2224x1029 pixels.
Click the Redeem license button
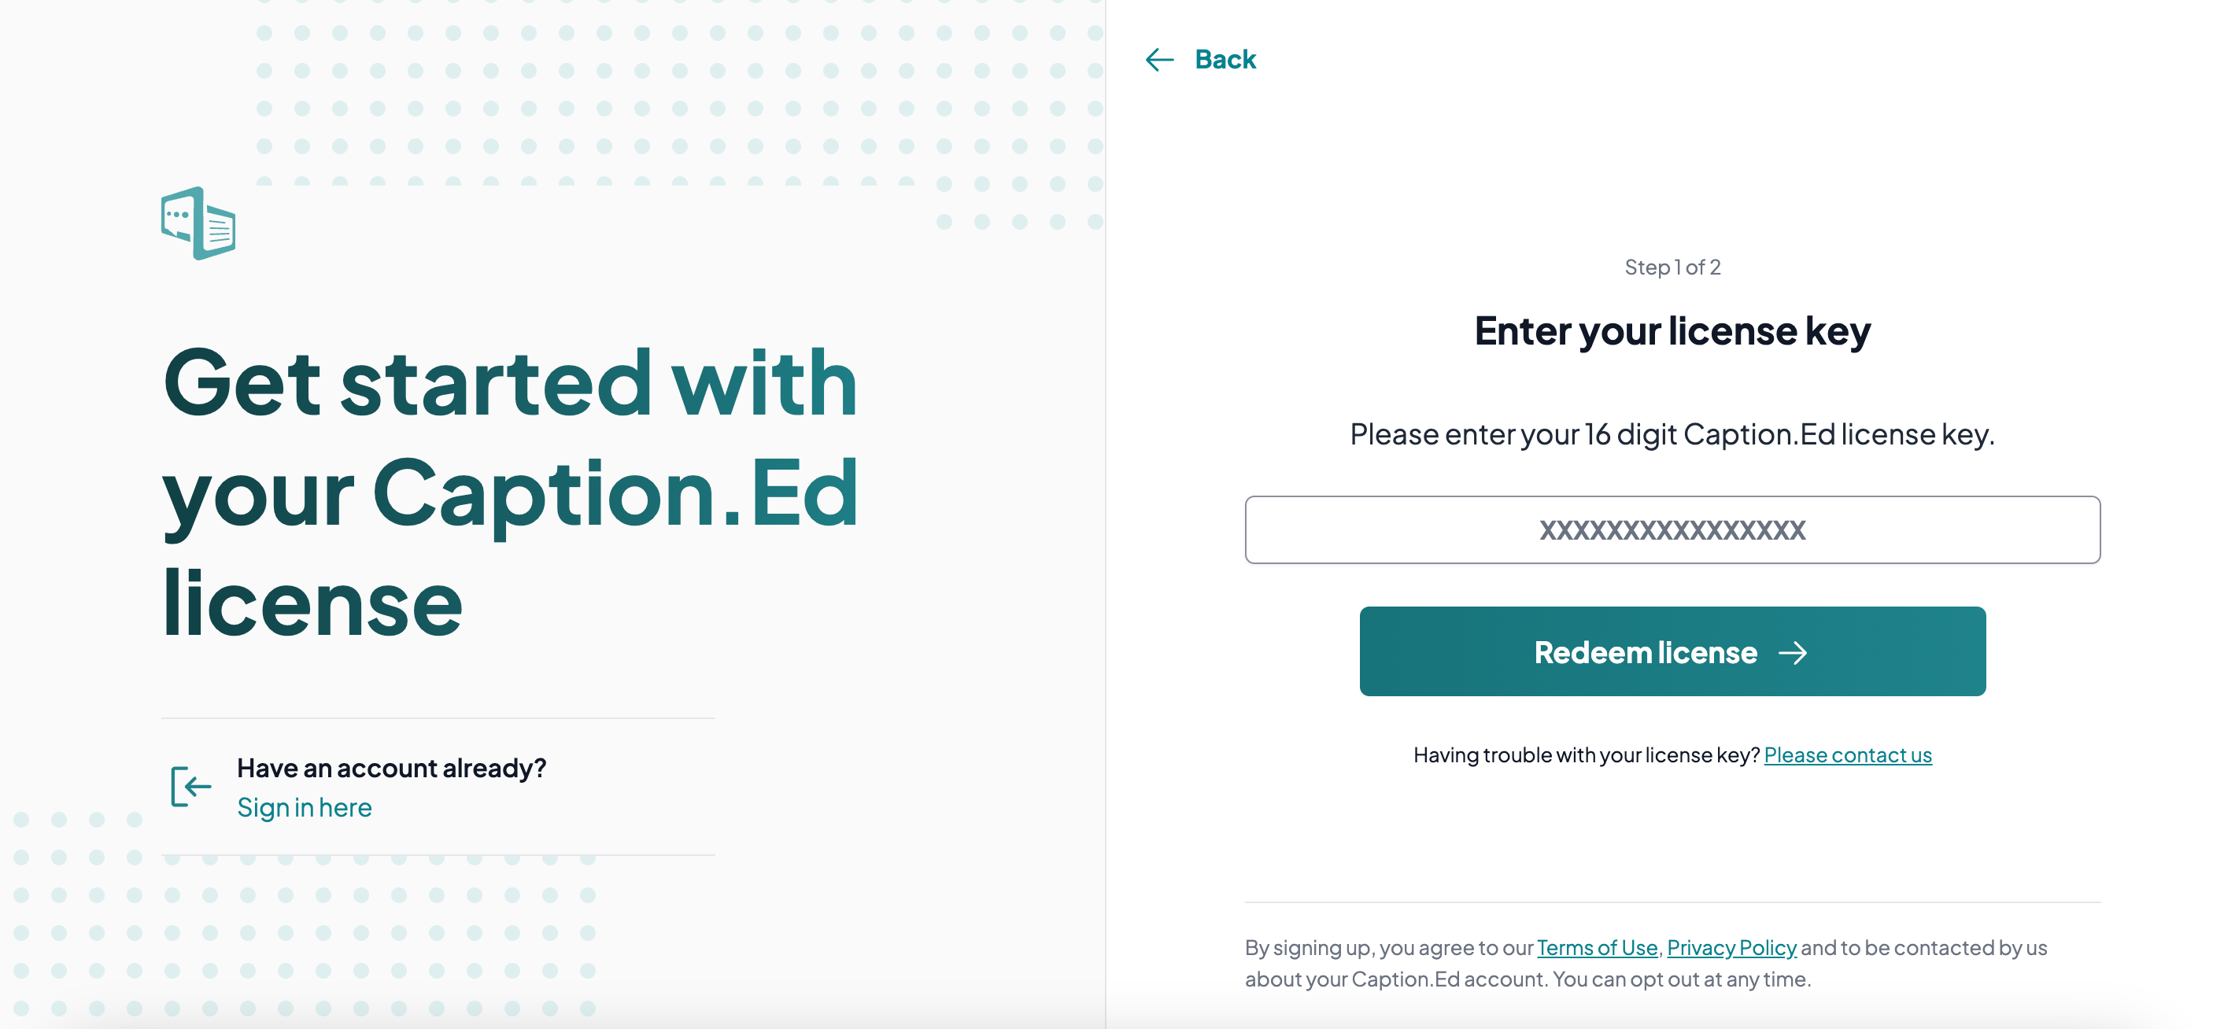(1672, 651)
